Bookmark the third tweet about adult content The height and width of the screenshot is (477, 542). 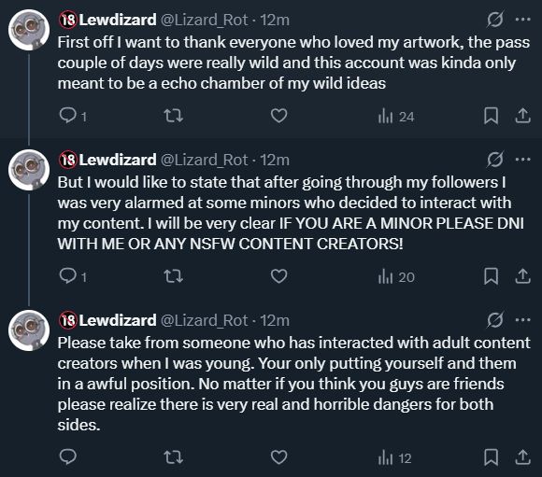[x=491, y=457]
